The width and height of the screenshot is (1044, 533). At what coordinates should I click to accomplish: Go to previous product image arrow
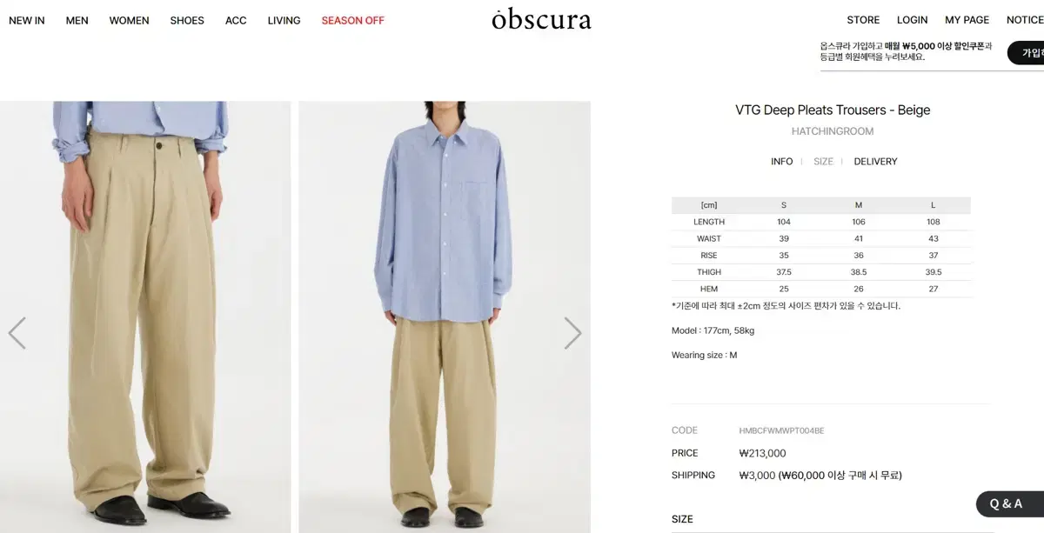[x=17, y=333]
